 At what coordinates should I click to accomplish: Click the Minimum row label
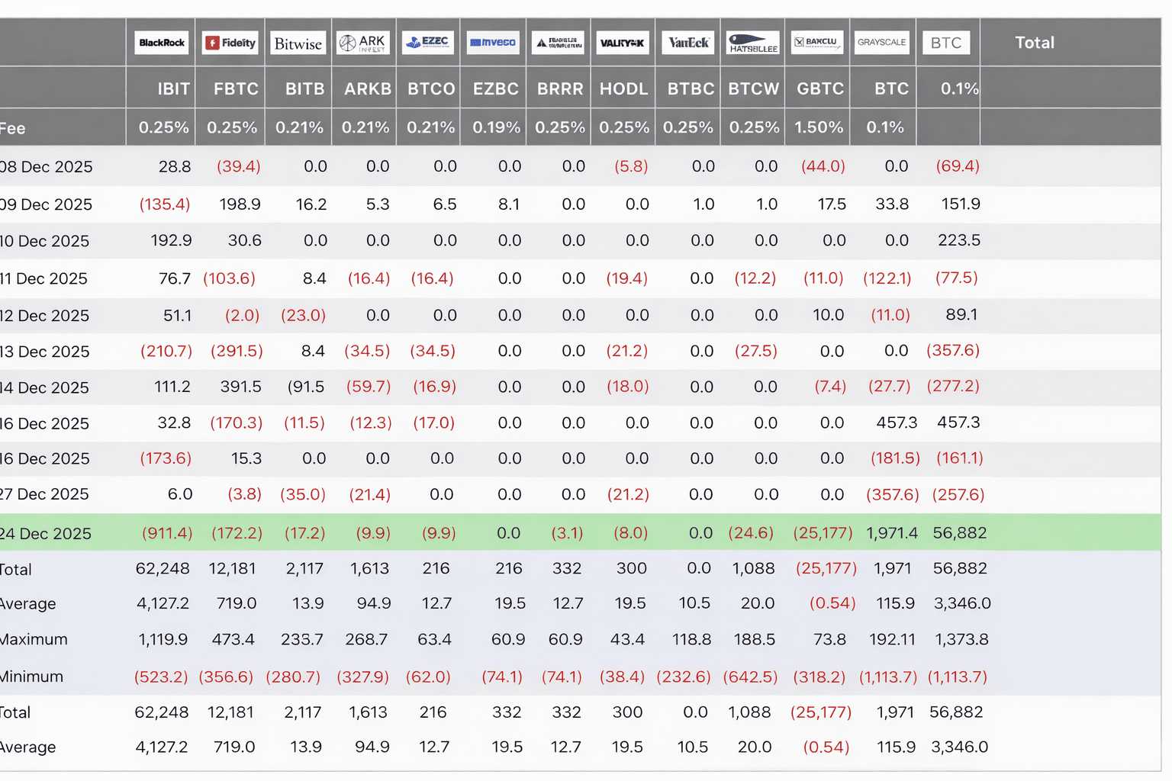(x=32, y=677)
